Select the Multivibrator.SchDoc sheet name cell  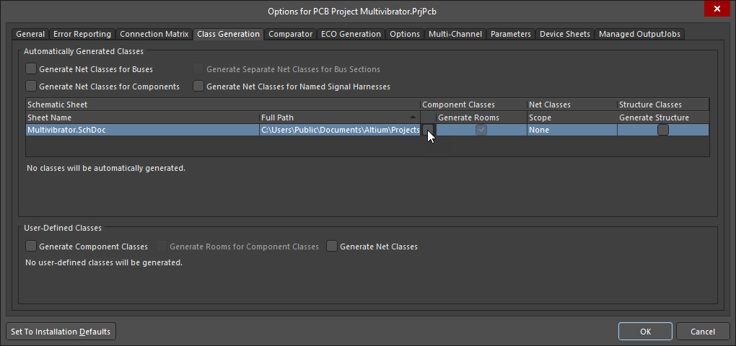[142, 130]
